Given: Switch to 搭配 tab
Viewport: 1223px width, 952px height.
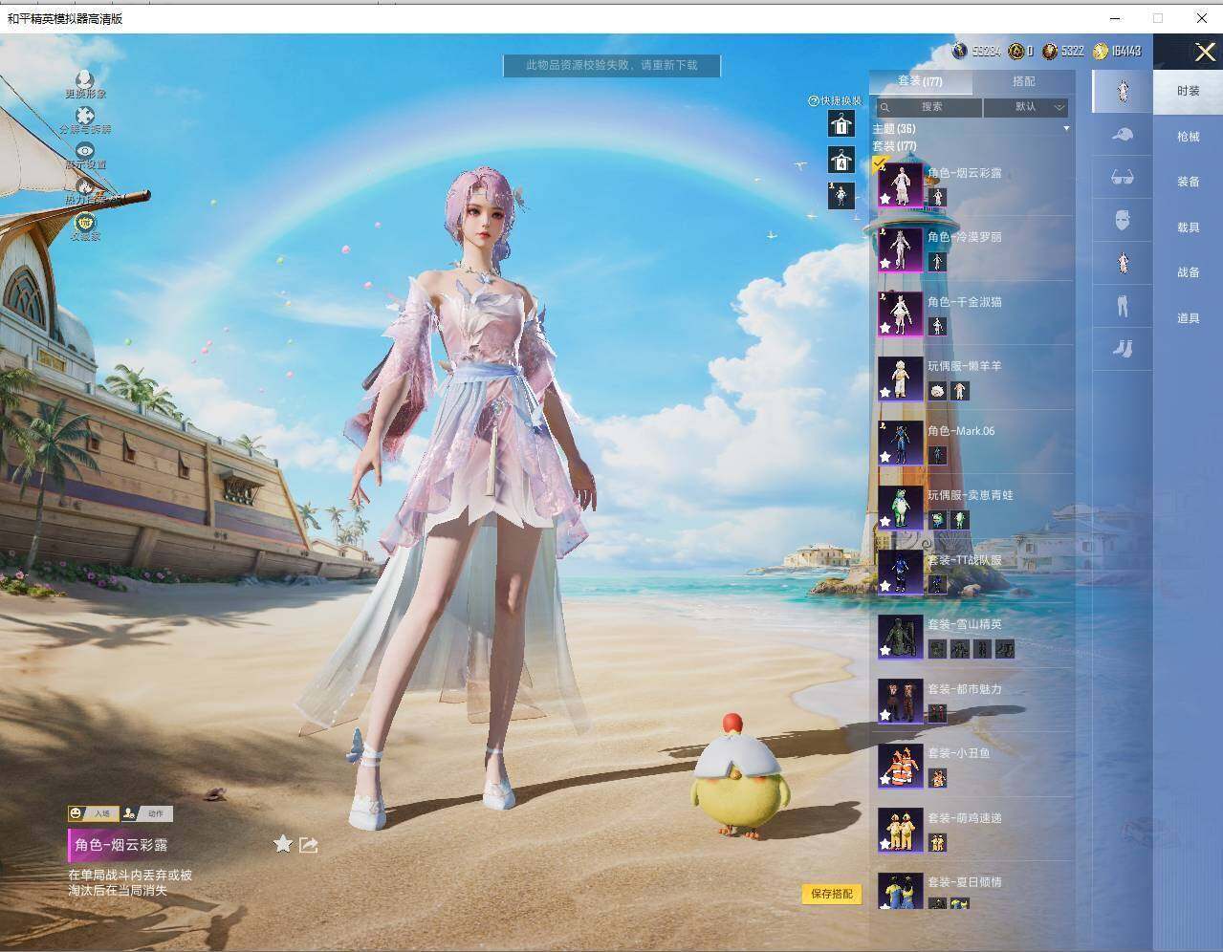Looking at the screenshot, I should [x=1023, y=82].
